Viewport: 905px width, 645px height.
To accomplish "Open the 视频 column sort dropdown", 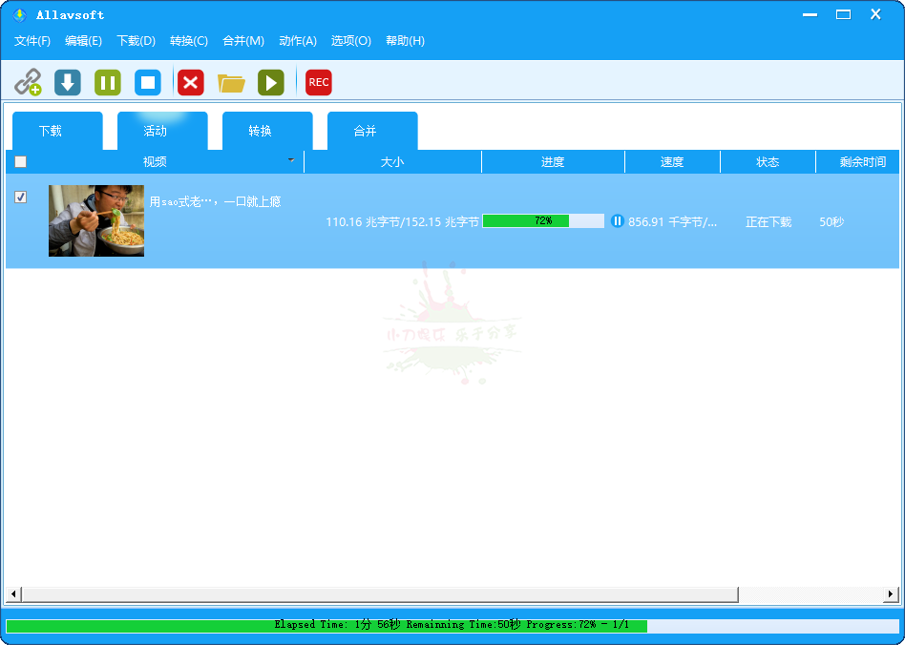I will point(290,161).
